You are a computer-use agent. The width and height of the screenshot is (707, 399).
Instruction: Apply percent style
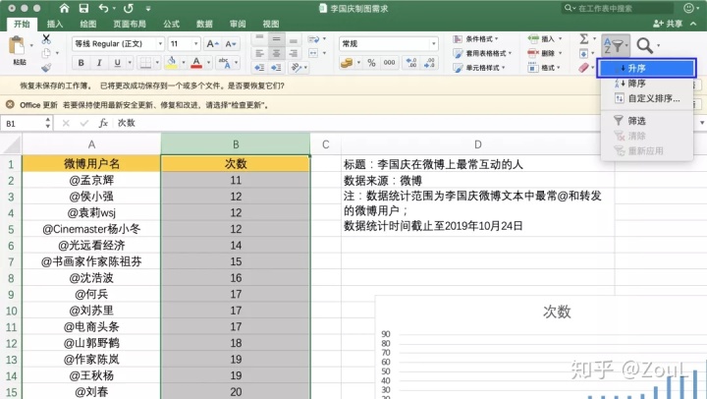pos(371,63)
